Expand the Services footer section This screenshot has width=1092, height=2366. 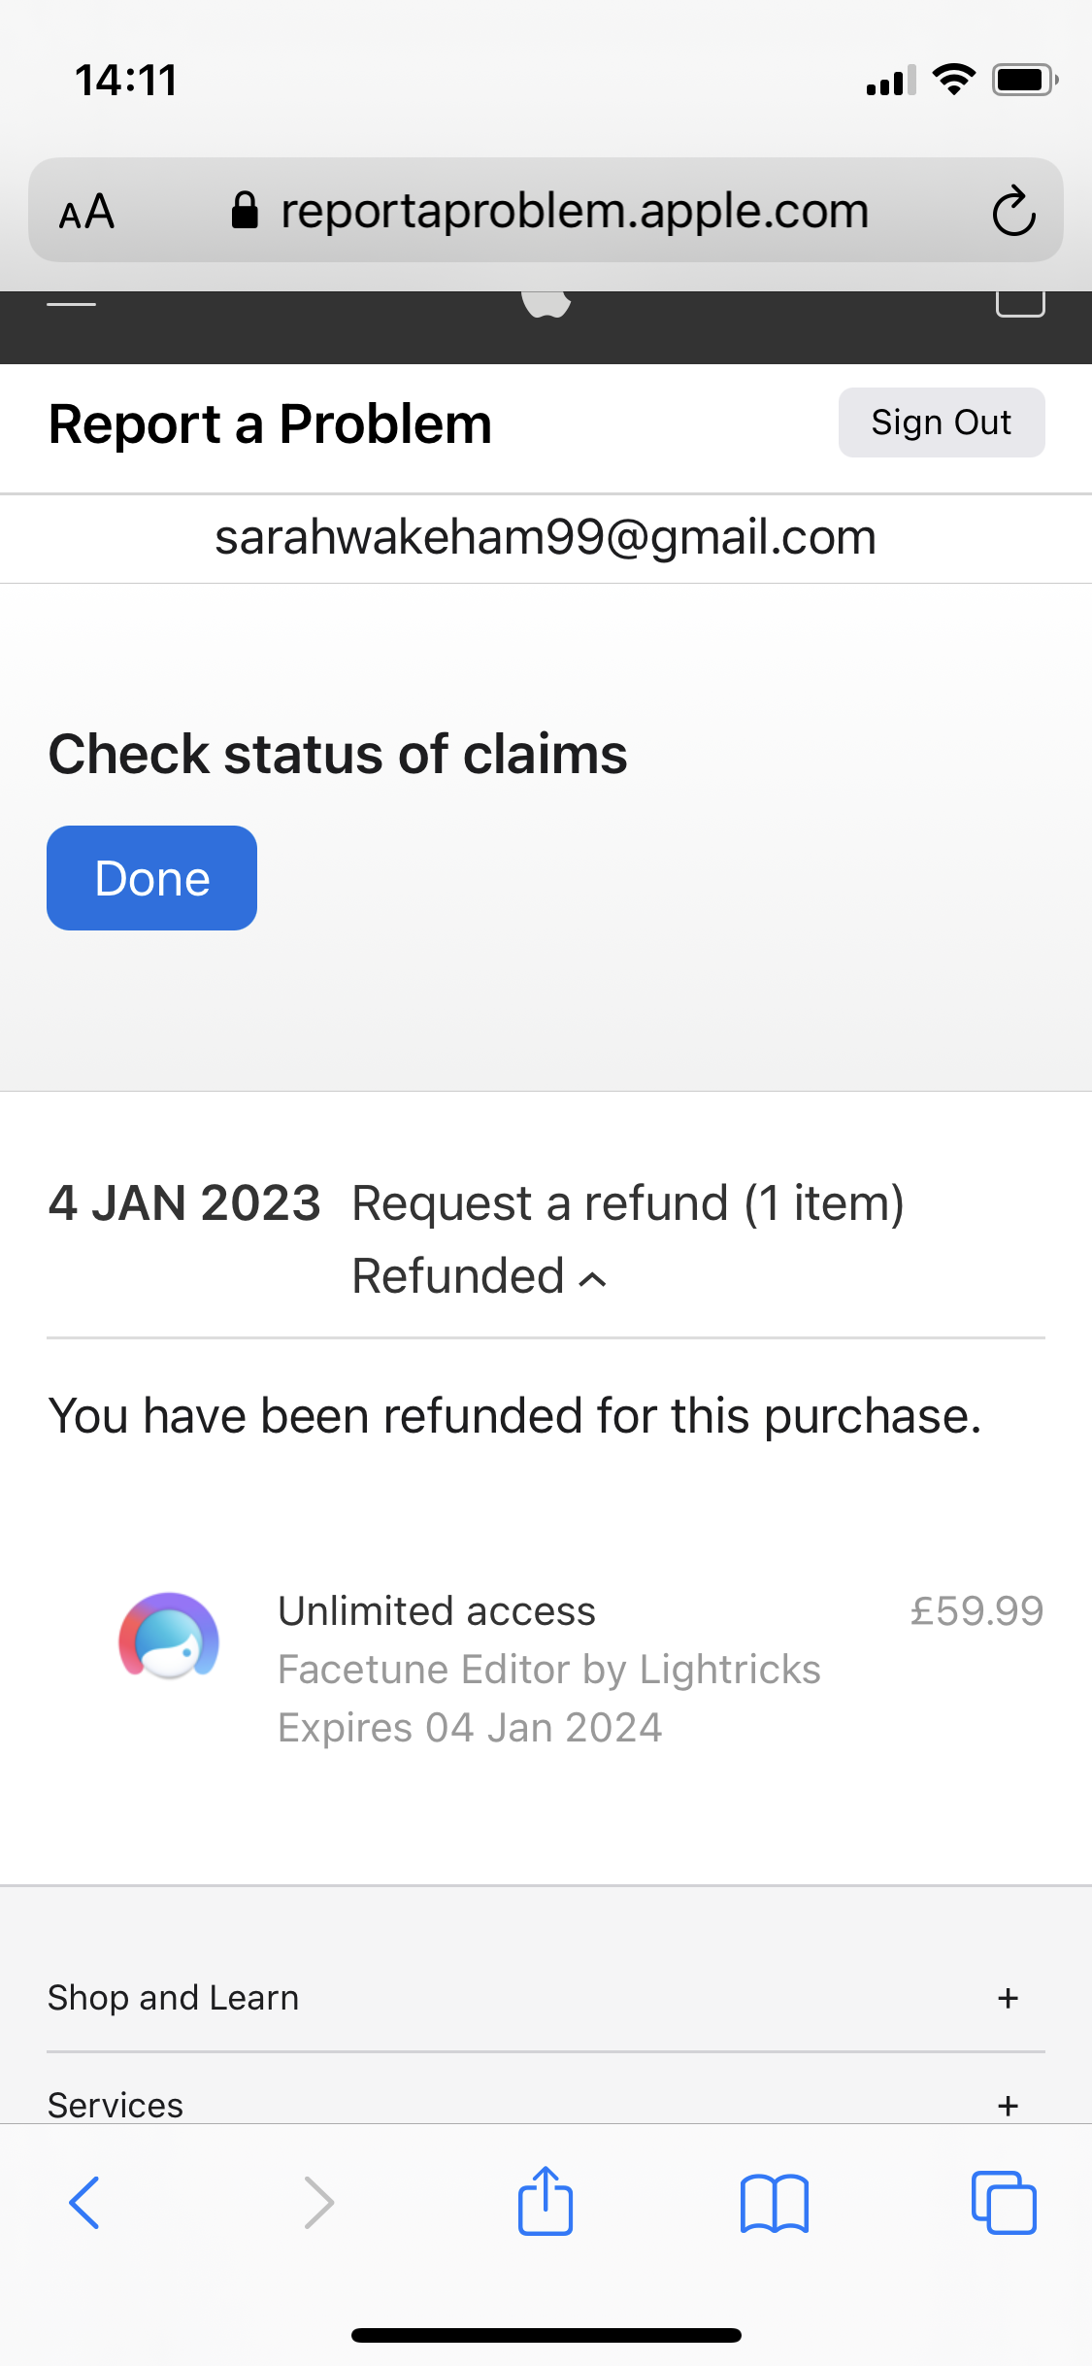[1008, 2105]
